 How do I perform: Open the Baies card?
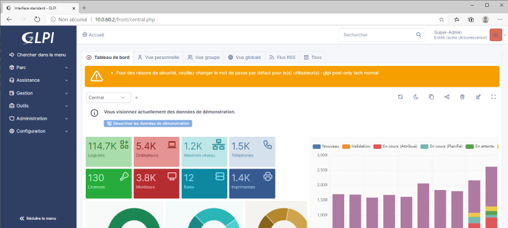pos(204,184)
